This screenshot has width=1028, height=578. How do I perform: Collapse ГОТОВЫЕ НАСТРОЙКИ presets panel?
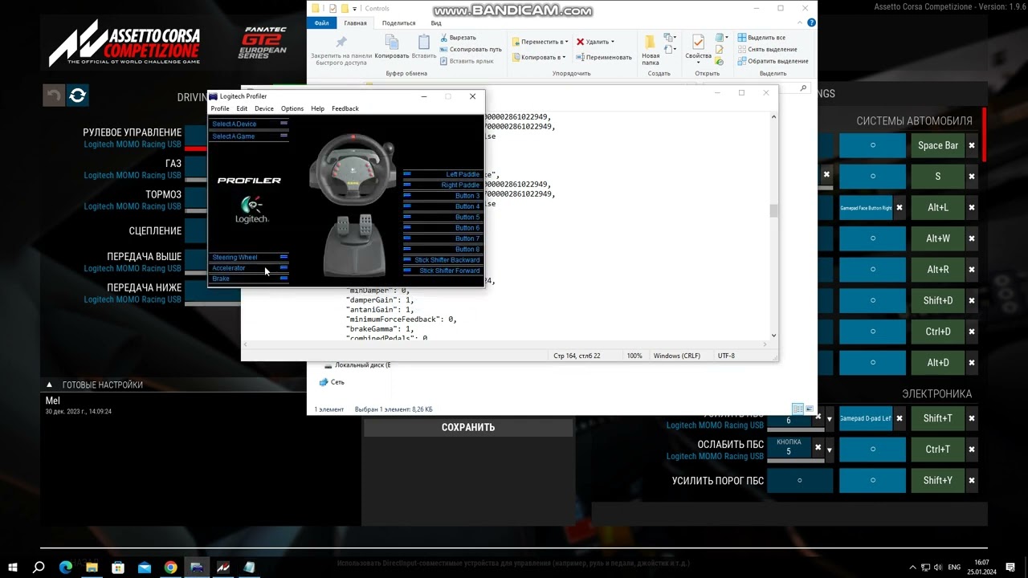[49, 385]
